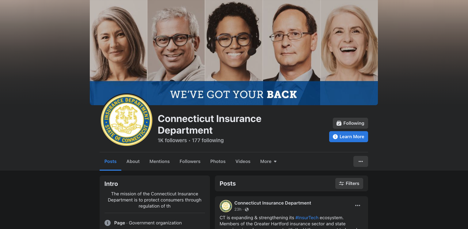Go to the Photos tab

218,161
